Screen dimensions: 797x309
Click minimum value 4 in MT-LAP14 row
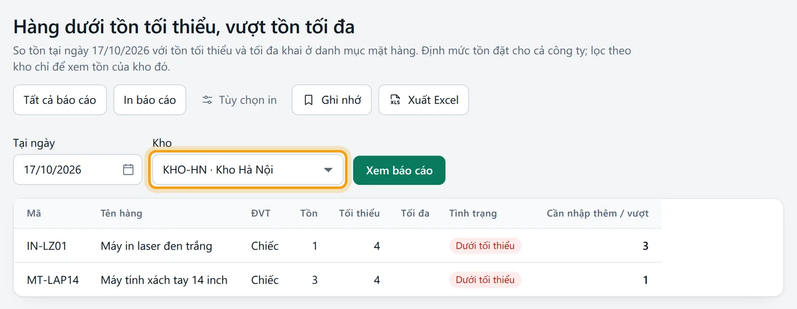click(377, 280)
